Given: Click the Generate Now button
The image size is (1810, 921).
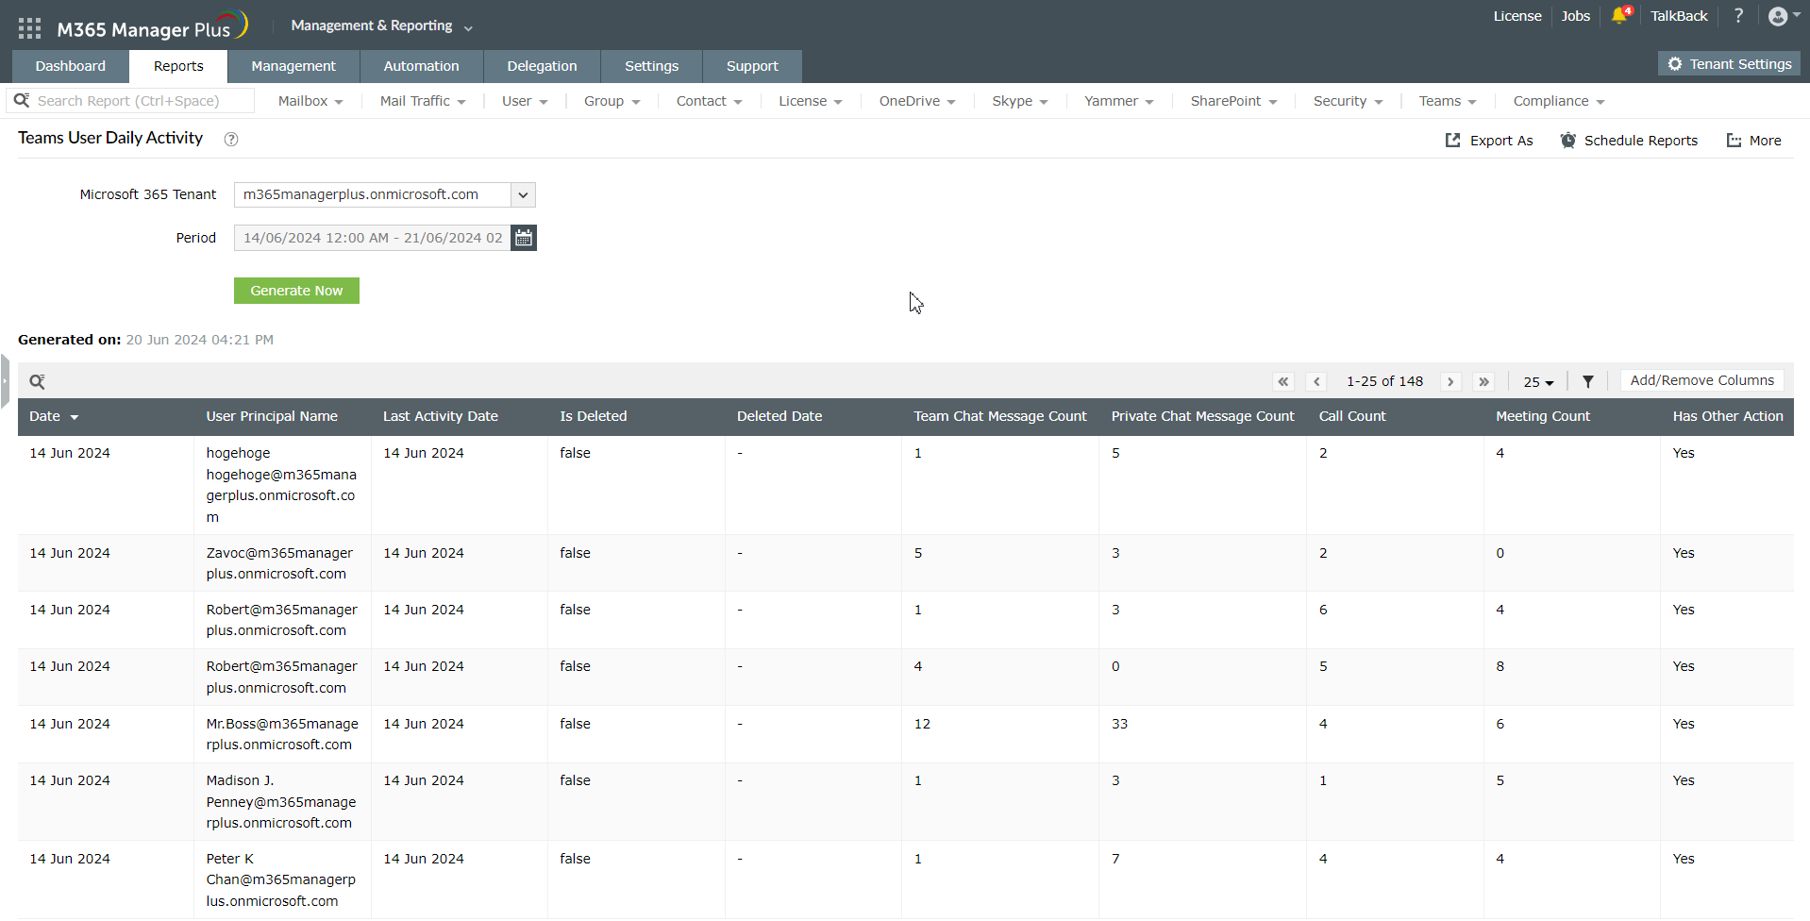Looking at the screenshot, I should pyautogui.click(x=296, y=291).
